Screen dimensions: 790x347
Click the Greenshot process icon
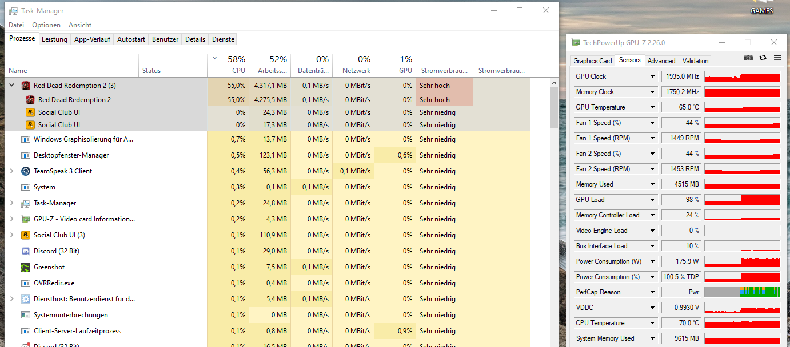click(26, 267)
